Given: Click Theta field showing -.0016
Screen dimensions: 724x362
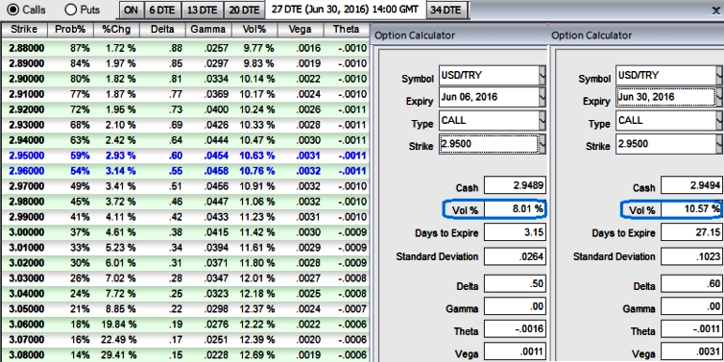Looking at the screenshot, I should point(515,328).
